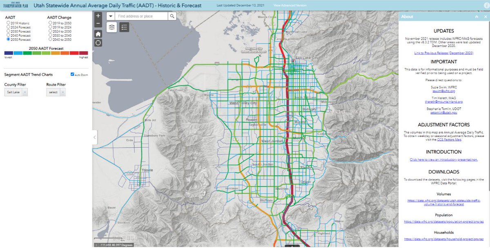The height and width of the screenshot is (248, 490).
Task: Select 2019 Historic AADT radio button
Action: click(x=8, y=23)
